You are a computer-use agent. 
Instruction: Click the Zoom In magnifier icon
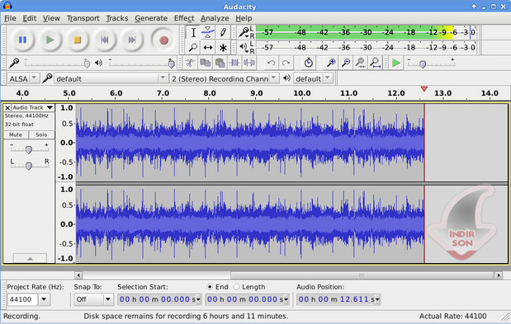[331, 63]
